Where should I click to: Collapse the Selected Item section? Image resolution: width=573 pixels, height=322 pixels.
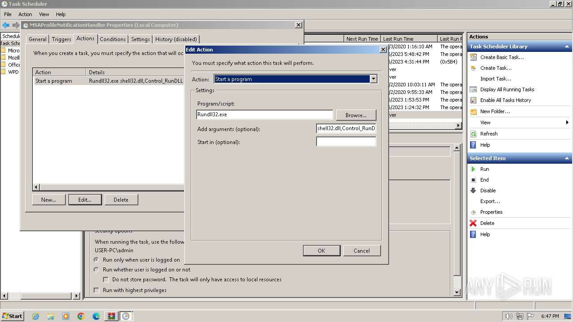pyautogui.click(x=567, y=158)
